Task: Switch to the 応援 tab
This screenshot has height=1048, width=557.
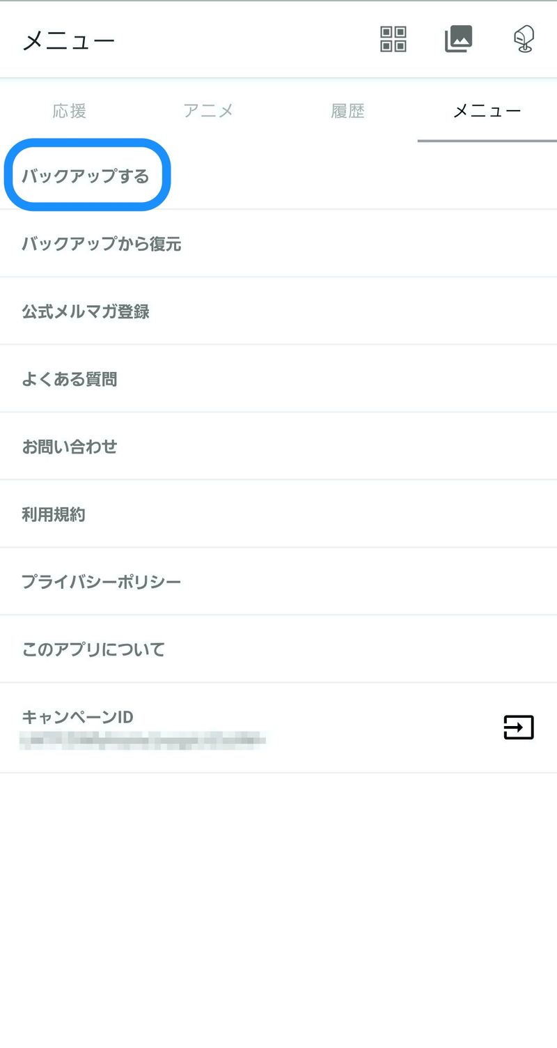Action: point(70,111)
